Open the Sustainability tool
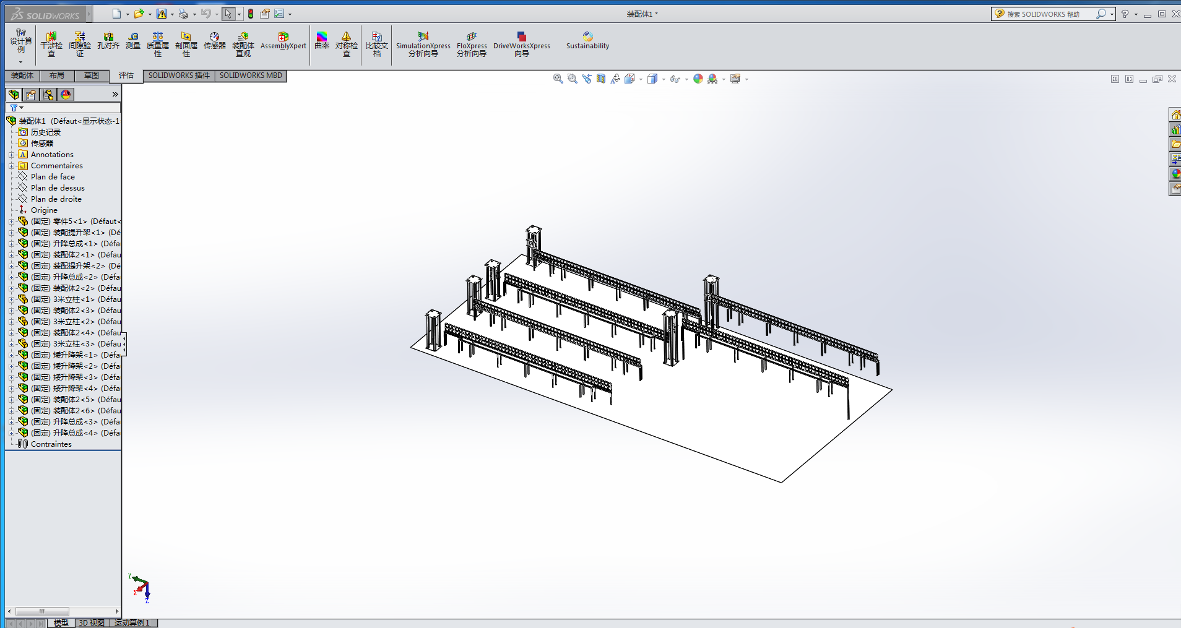 [x=587, y=41]
